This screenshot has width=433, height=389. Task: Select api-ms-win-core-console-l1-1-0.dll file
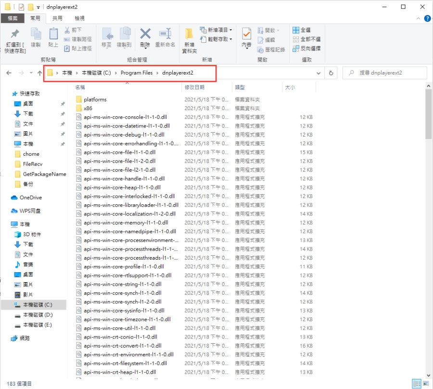(x=125, y=117)
